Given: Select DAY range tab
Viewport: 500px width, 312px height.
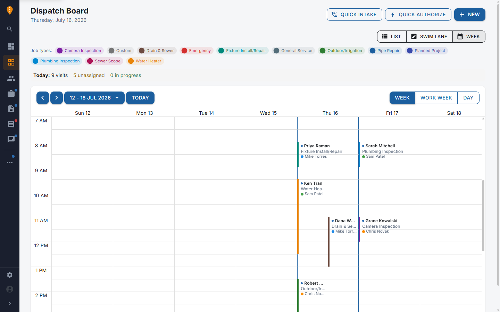Looking at the screenshot, I should pos(468,98).
